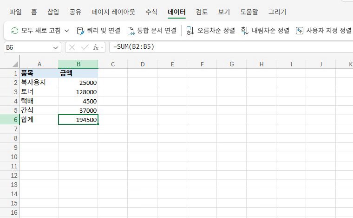Image resolution: width=353 pixels, height=218 pixels.
Task: Select row 7 header
Action: coord(10,129)
